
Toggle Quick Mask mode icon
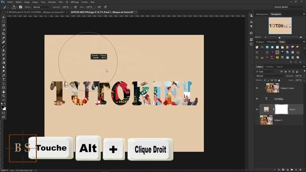[3, 113]
